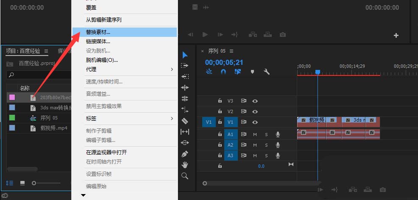Viewport: 418px width, 200px height.
Task: Switch project panel to icon view
Action: 22,183
